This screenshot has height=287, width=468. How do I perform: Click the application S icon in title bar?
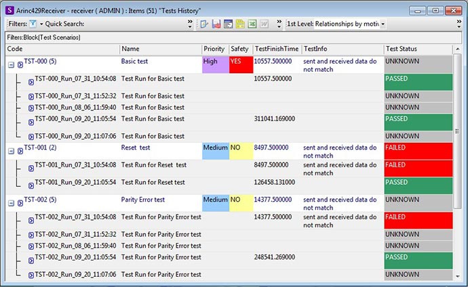tap(10, 10)
